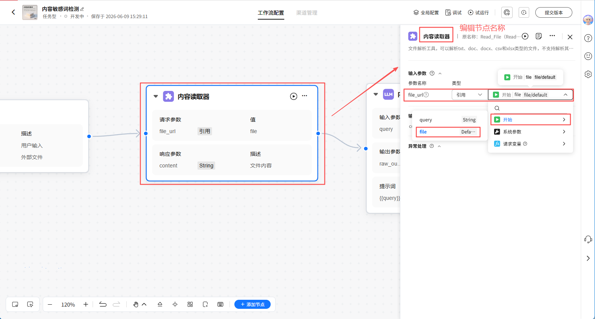
Task: Zoom out with the minus button
Action: click(x=50, y=304)
